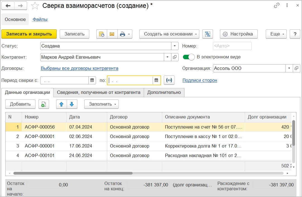Expand the Заполнить dropdown menu
This screenshot has height=197, width=302.
pos(101,104)
